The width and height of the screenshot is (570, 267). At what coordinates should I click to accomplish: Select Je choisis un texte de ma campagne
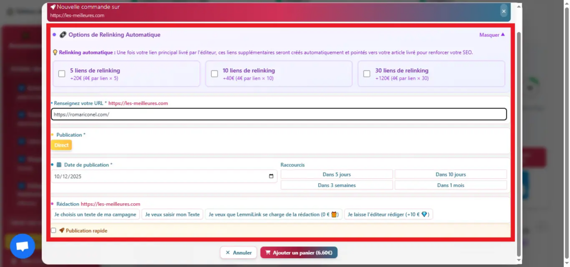tap(95, 214)
